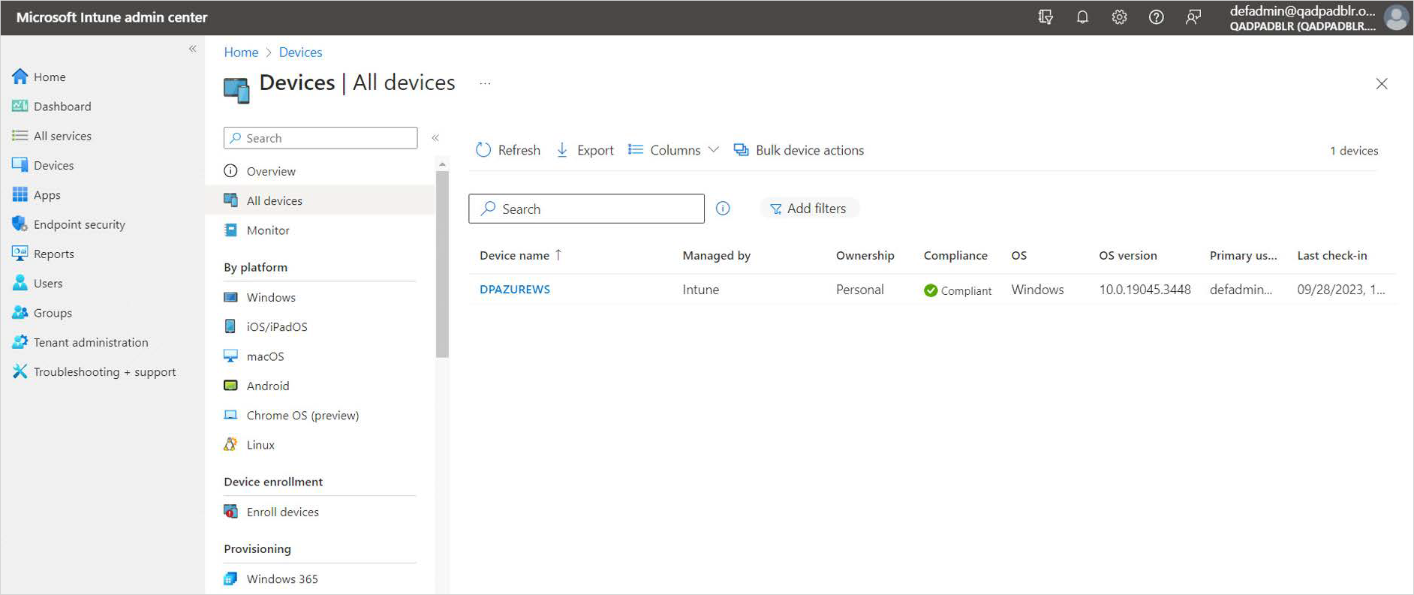Sort by OS version column header
1414x595 pixels.
click(1127, 255)
